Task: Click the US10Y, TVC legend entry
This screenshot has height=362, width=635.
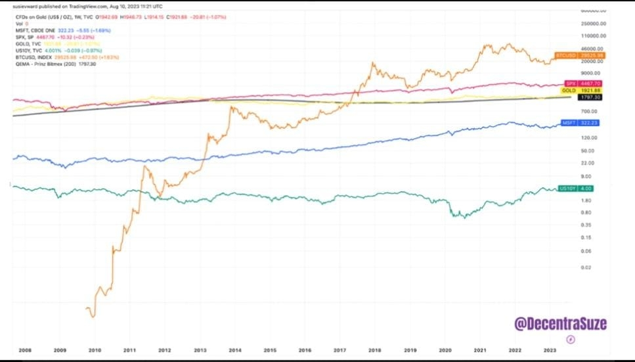Action: tap(29, 51)
